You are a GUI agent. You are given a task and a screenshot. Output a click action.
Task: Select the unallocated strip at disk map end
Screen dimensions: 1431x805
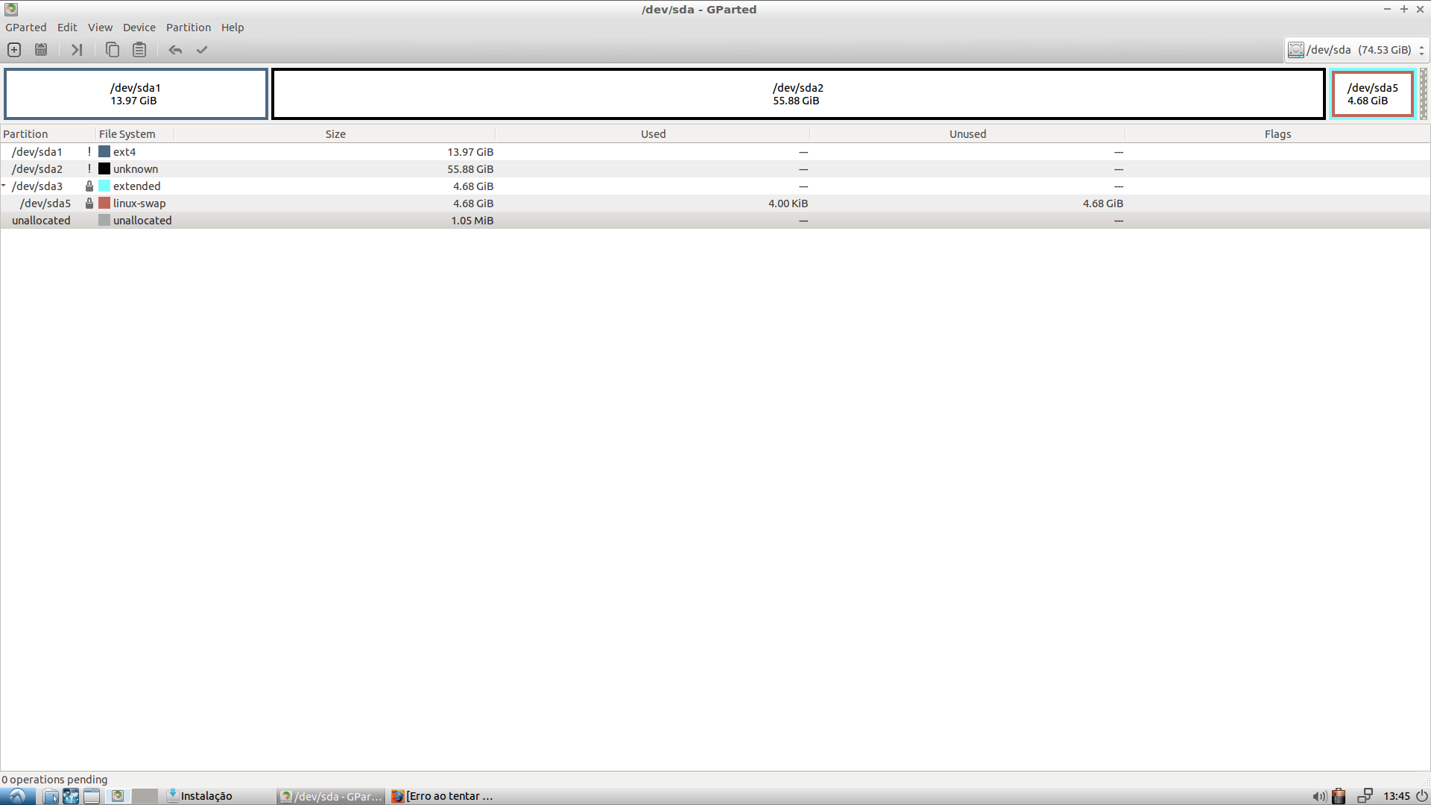pyautogui.click(x=1424, y=94)
